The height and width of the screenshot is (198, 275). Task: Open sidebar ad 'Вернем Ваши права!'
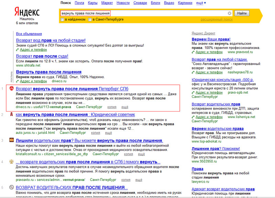(211, 39)
